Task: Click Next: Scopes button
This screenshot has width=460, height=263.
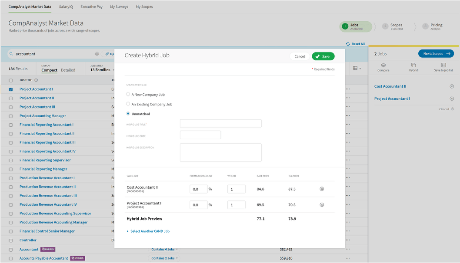Action: click(436, 53)
